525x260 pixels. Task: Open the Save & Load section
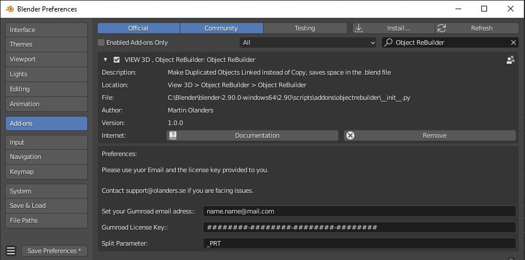[47, 205]
